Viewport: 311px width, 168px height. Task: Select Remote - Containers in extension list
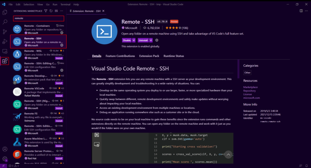[x=38, y=29]
